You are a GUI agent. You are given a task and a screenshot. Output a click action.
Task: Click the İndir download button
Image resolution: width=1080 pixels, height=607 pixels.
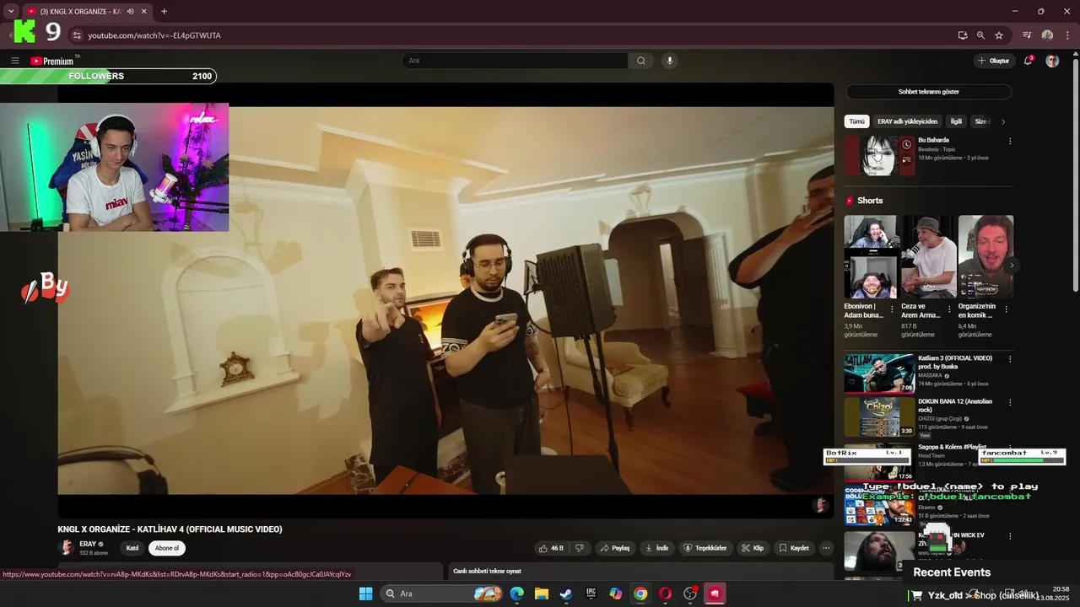pos(657,548)
